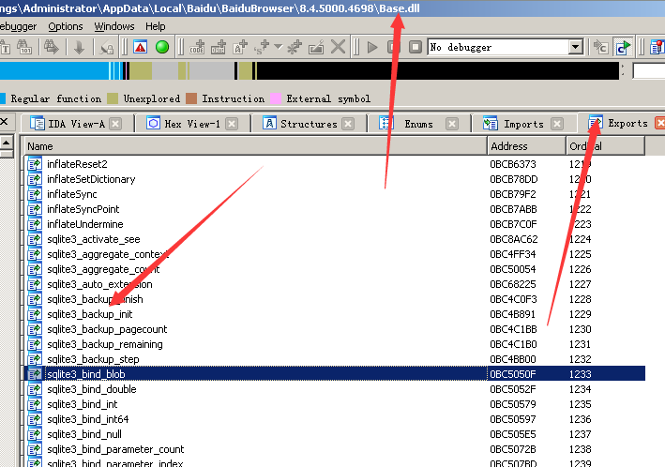Close the Structures tab
This screenshot has height=467, width=665.
(x=348, y=124)
